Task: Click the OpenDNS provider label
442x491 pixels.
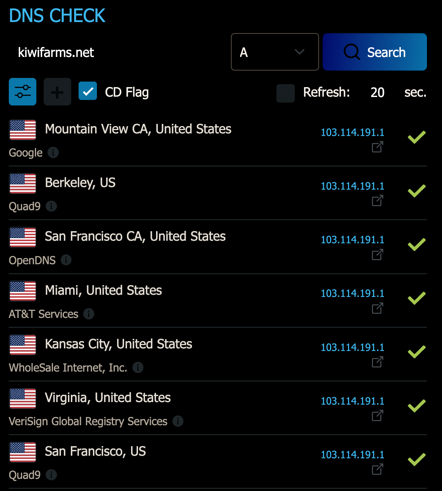Action: click(32, 260)
